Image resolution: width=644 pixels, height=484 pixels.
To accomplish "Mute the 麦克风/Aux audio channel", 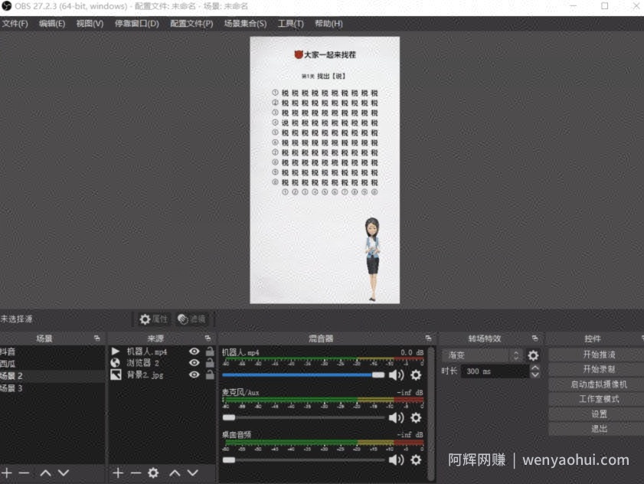I will coord(396,417).
